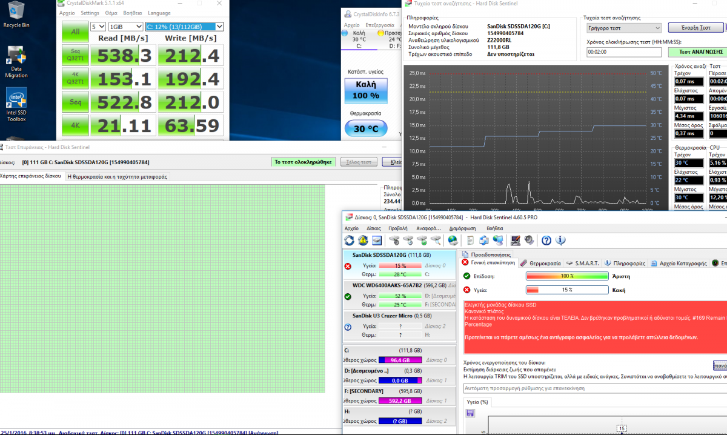This screenshot has width=727, height=435.
Task: Click the disk drive toolbar icon beside the warning icon
Action: [376, 241]
